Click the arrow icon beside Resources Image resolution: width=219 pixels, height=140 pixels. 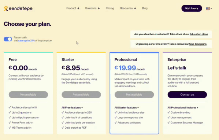(x=135, y=8)
